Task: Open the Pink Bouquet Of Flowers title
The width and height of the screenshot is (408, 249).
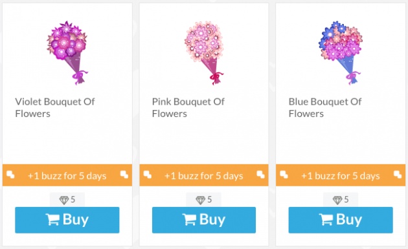Action: click(188, 107)
